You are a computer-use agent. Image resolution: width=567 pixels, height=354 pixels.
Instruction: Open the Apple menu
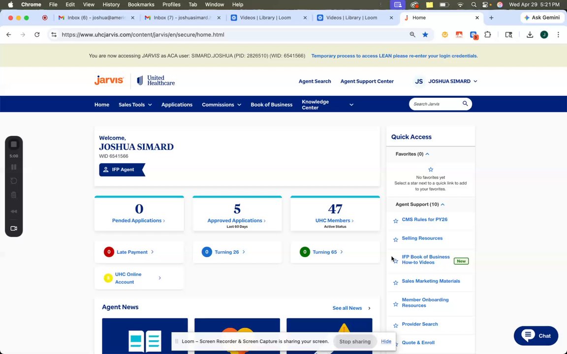[x=10, y=5]
